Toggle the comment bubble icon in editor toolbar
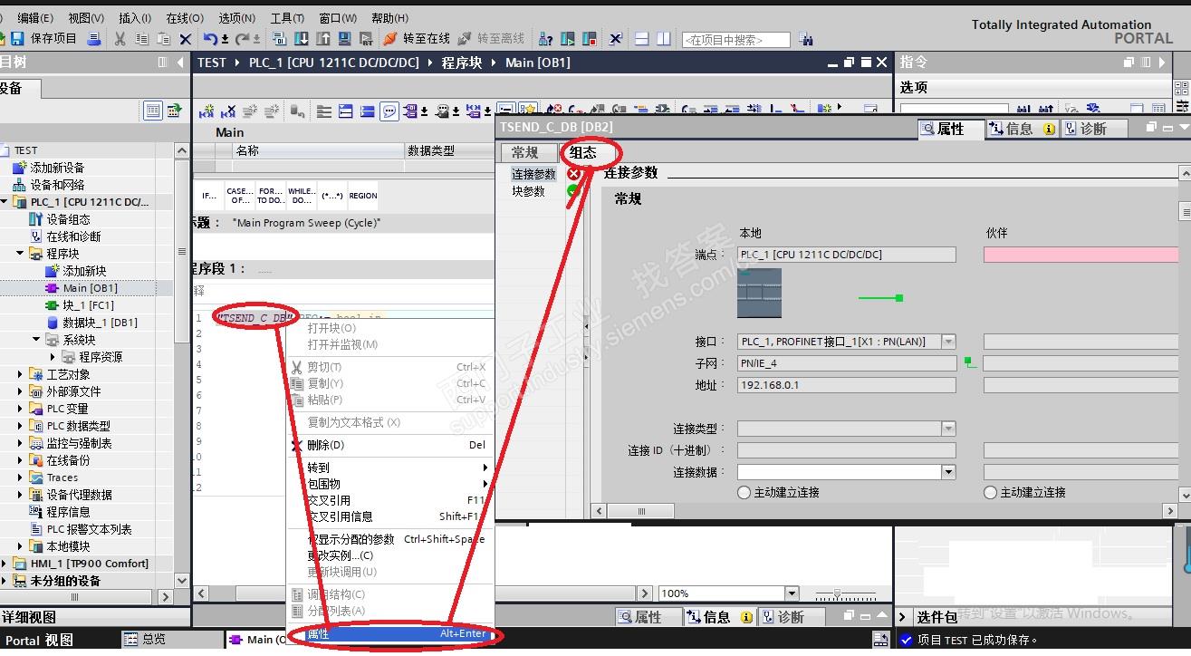This screenshot has width=1191, height=656. point(389,111)
